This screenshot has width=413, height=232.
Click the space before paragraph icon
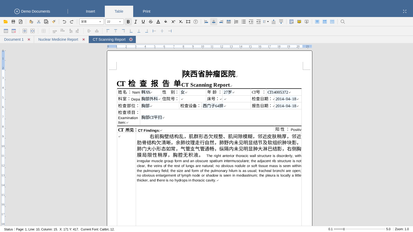coord(274,22)
